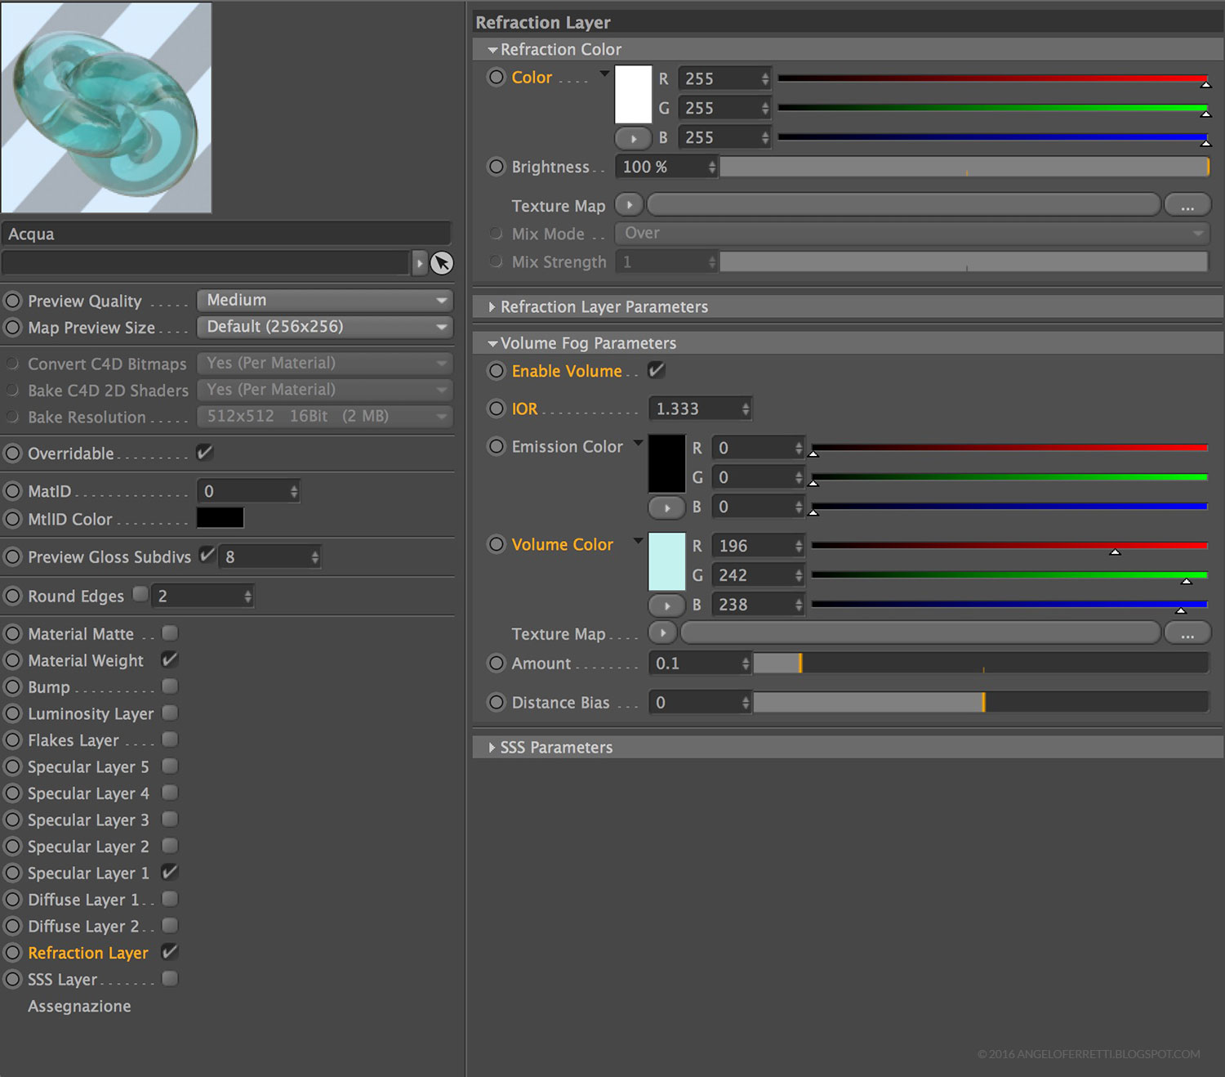Click the black MtlID Color swatch
This screenshot has height=1077, width=1225.
(x=220, y=518)
